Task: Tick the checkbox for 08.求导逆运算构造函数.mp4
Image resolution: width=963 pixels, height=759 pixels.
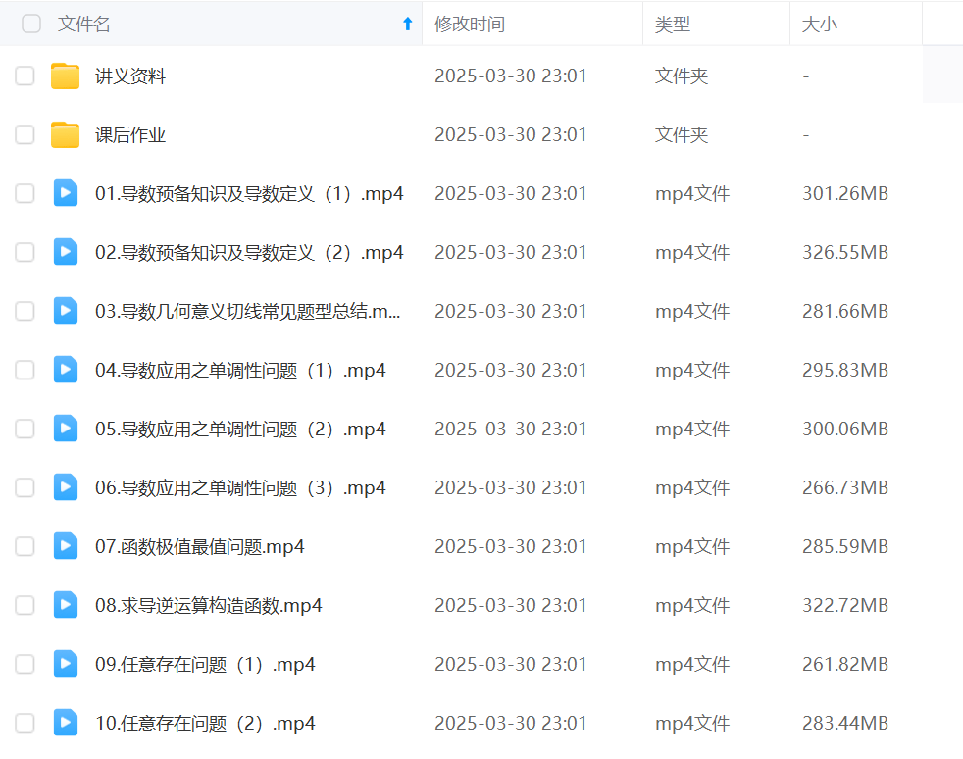Action: [x=25, y=605]
